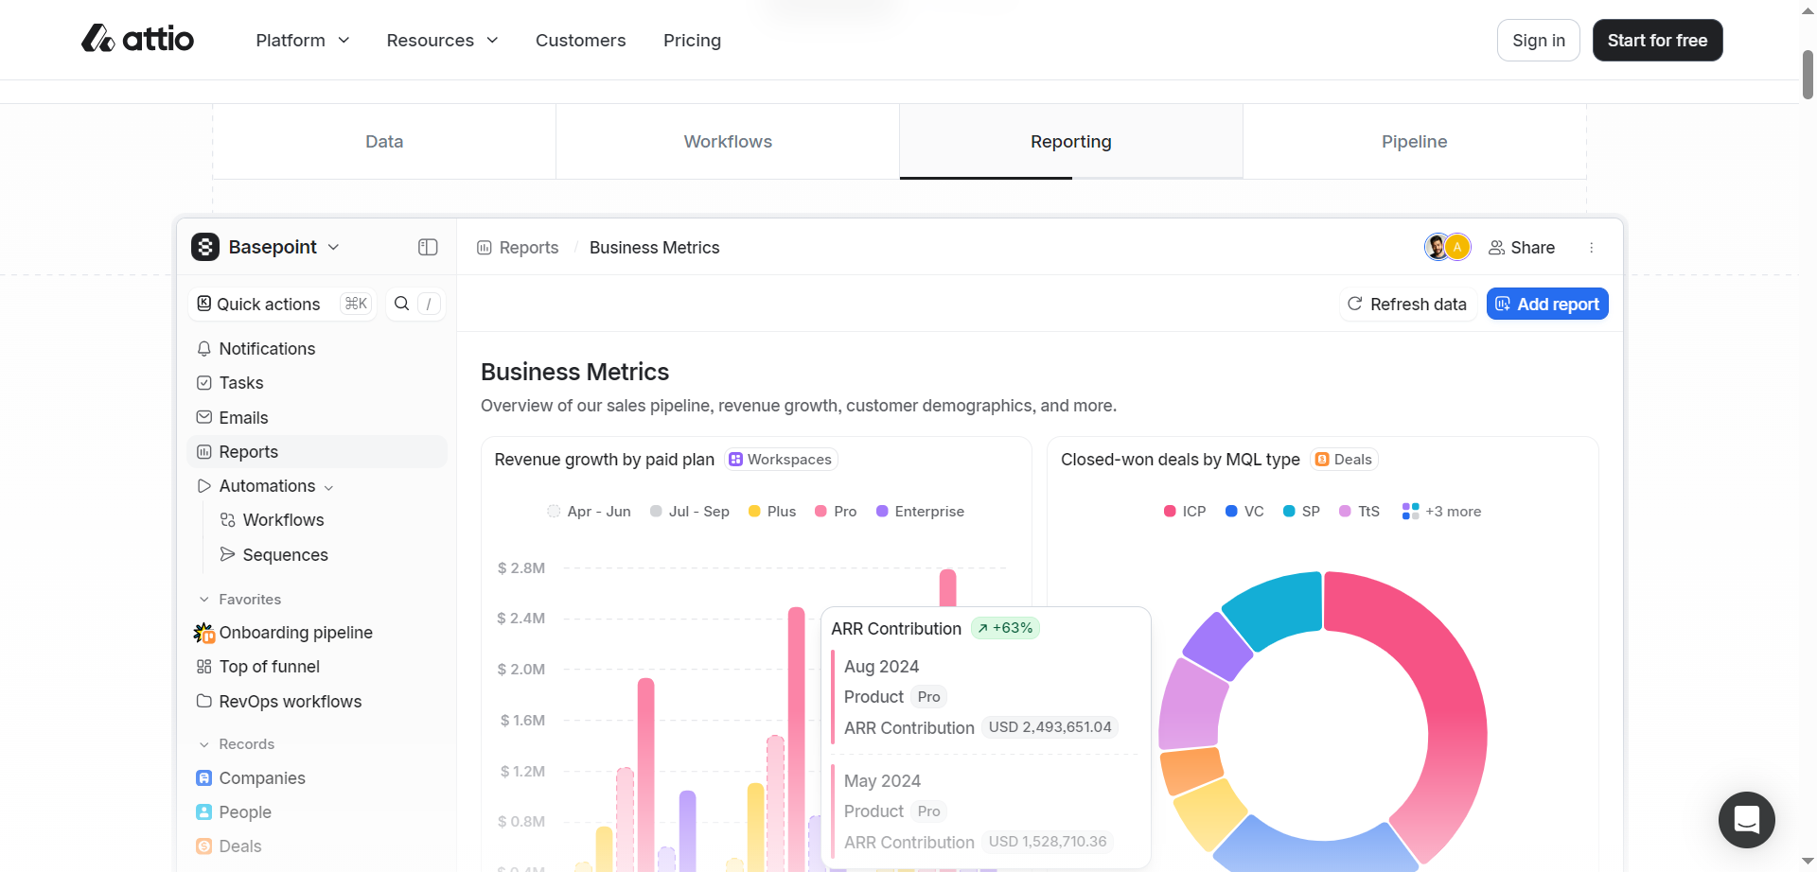Click the search magnifier icon
This screenshot has height=872, width=1817.
[401, 304]
